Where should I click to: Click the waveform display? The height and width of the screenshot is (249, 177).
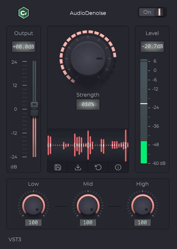[x=88, y=145]
